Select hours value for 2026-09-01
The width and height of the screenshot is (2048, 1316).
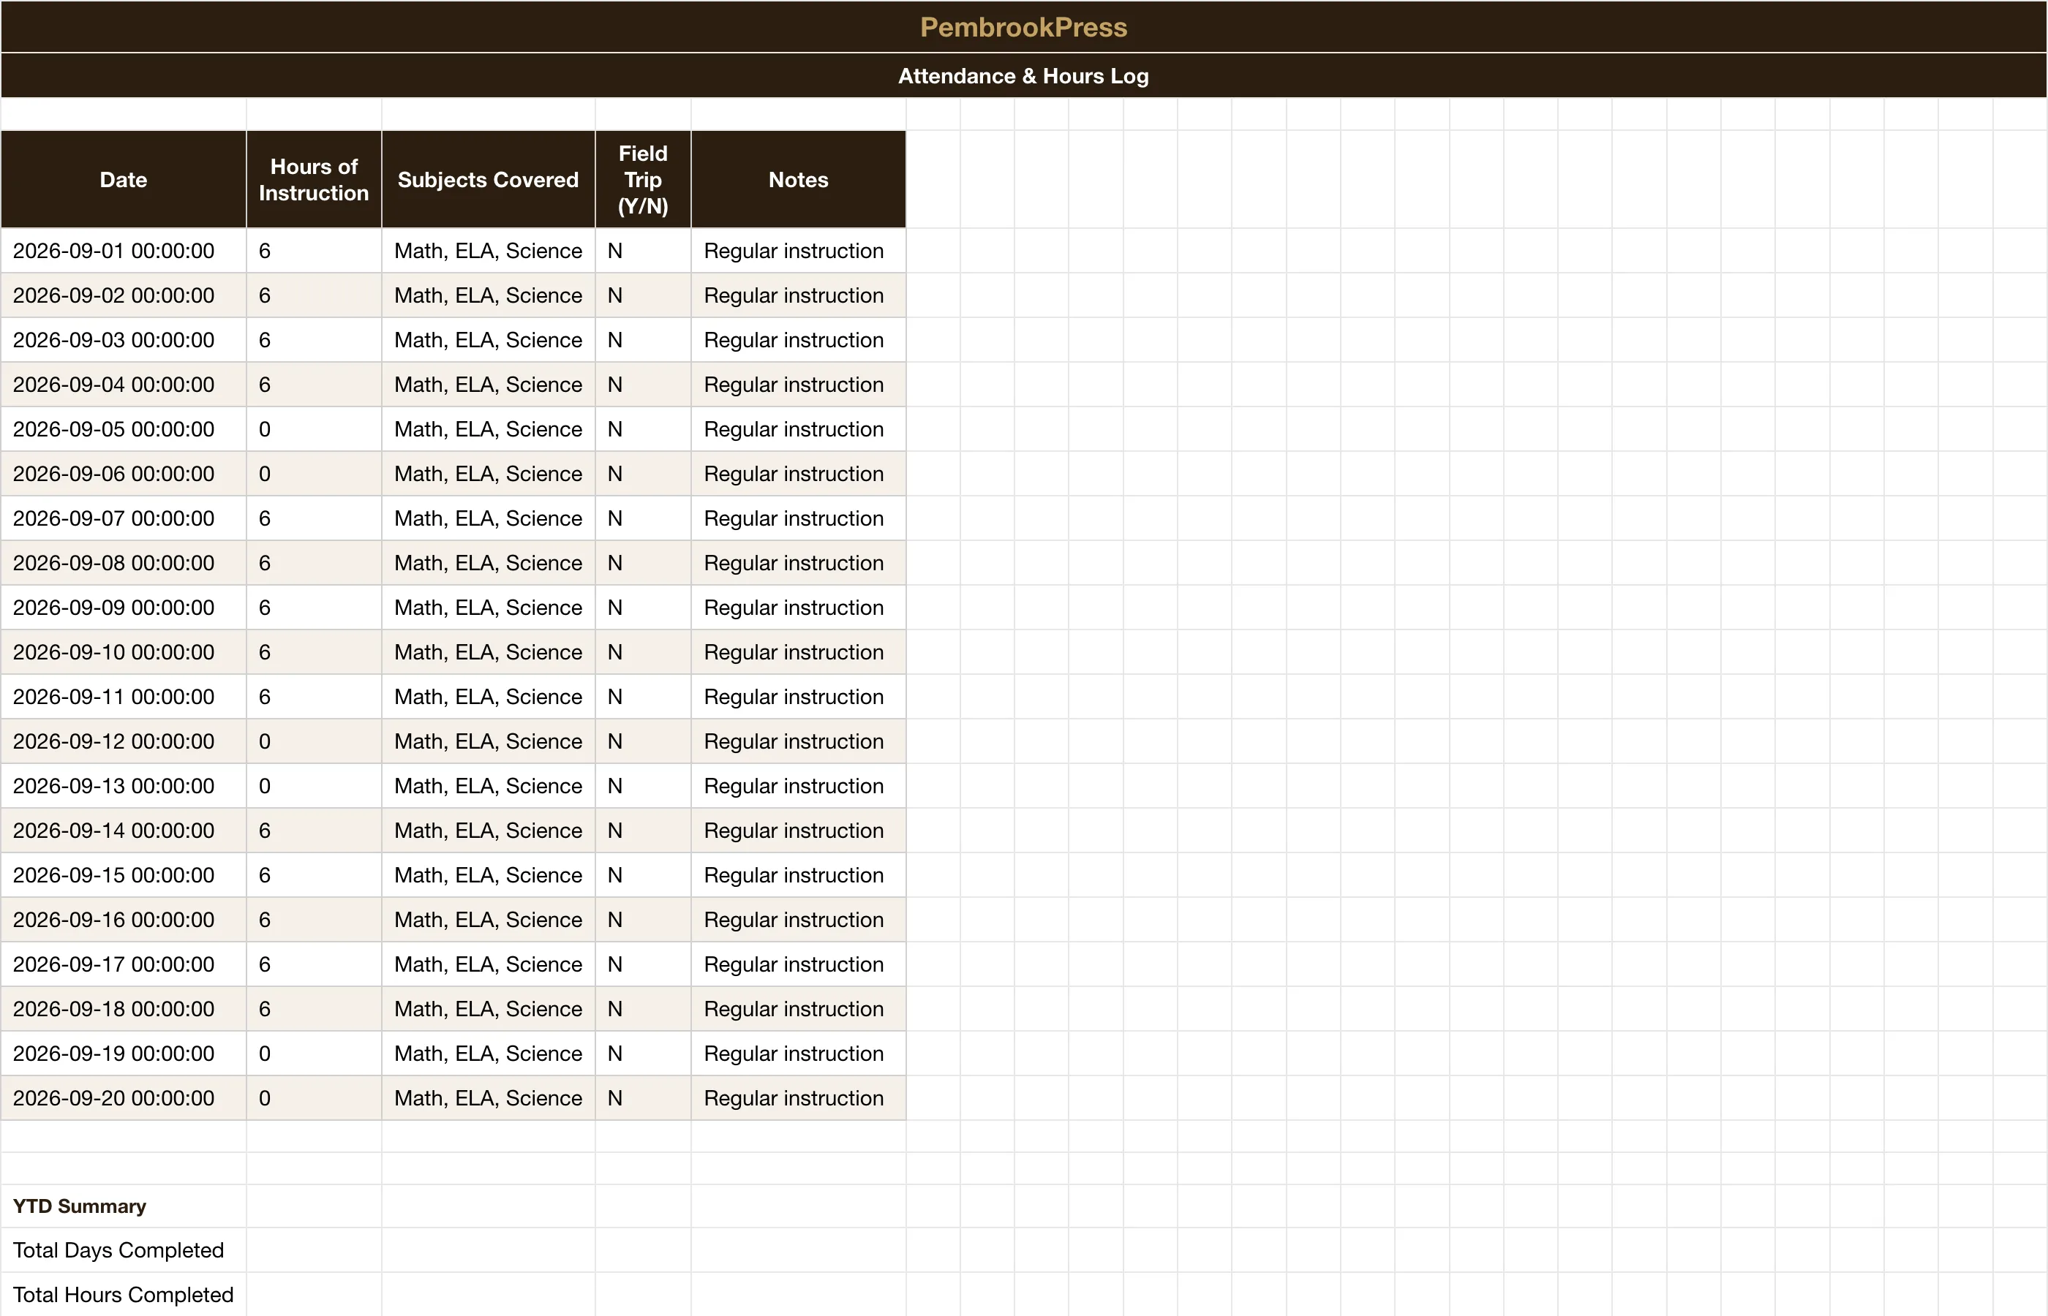[x=314, y=252]
